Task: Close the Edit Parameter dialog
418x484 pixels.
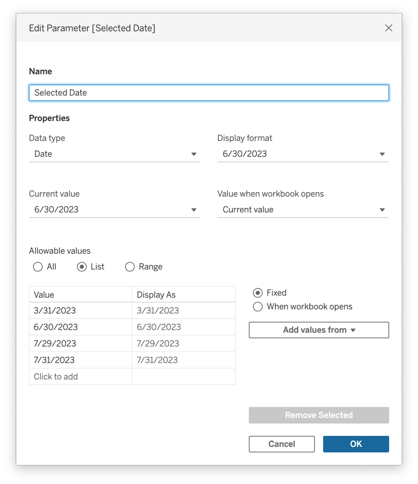Action: coord(388,28)
